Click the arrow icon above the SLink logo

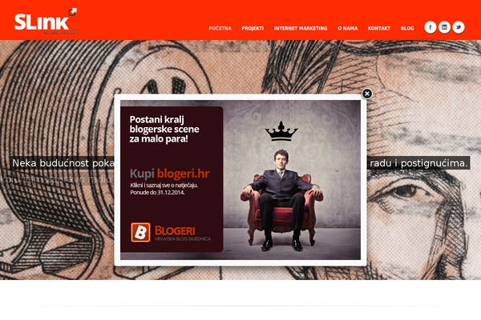point(73,12)
